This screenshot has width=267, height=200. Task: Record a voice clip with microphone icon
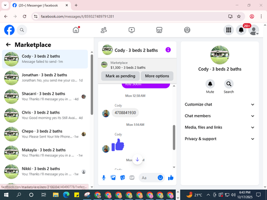click(x=104, y=178)
